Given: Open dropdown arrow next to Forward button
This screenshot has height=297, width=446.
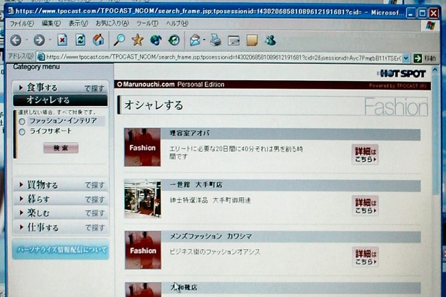Looking at the screenshot, I should (x=50, y=40).
